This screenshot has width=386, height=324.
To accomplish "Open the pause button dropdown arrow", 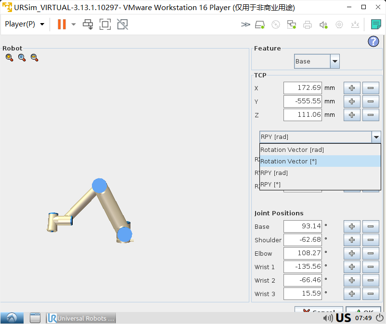I will coord(73,24).
